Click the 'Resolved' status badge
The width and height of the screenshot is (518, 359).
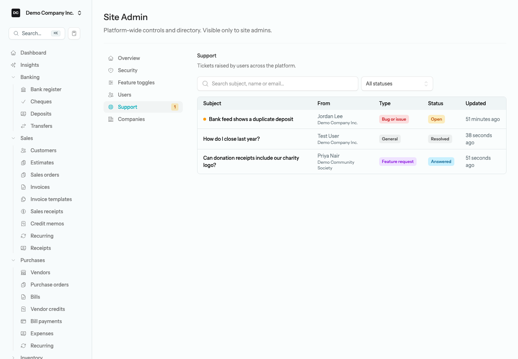pos(440,139)
